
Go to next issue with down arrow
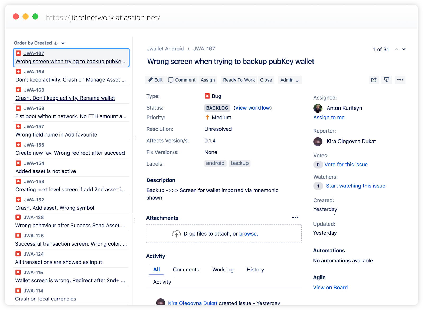[404, 49]
